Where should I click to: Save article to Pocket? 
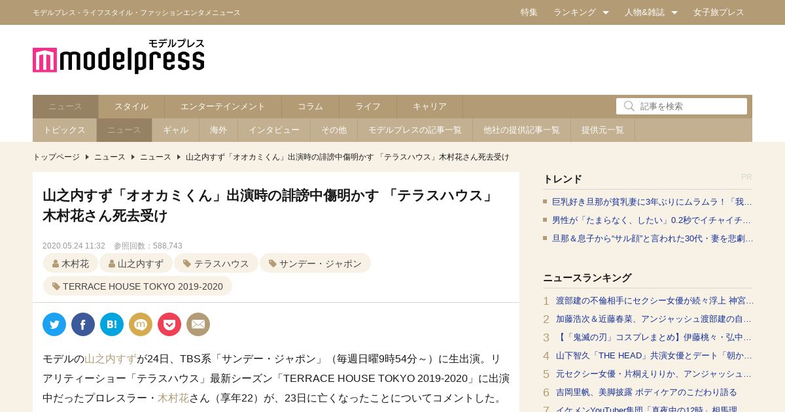pos(169,324)
